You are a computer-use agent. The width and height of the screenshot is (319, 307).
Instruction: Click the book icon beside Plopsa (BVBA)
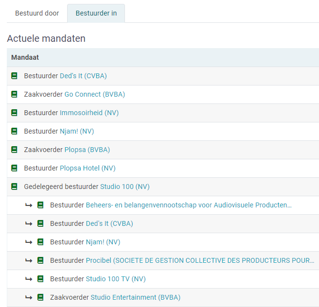tap(14, 150)
